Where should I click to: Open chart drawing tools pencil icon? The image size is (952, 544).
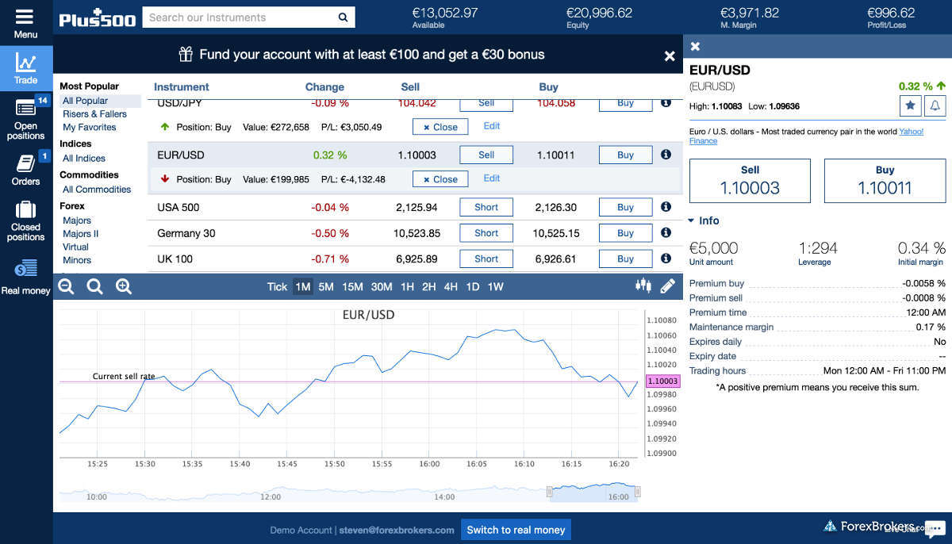coord(667,285)
